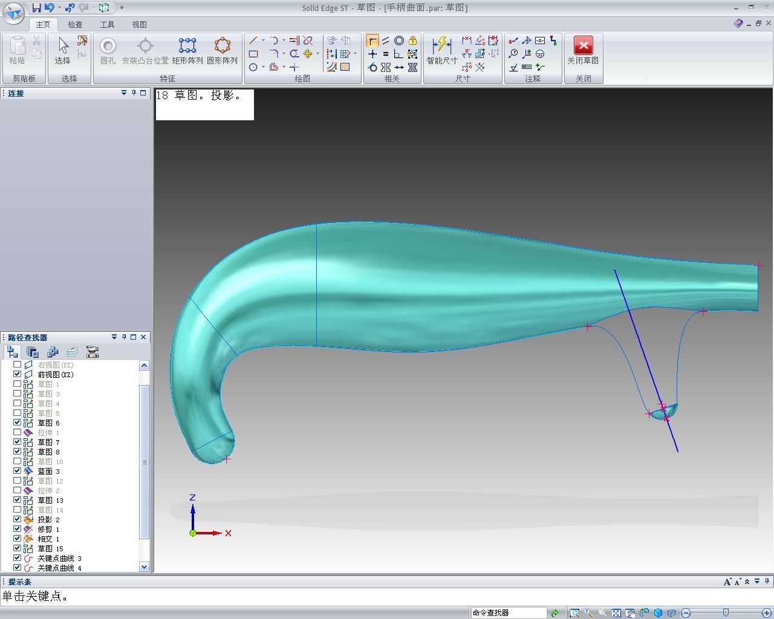Expand the Line tool dropdown arrow
774x619 pixels.
tap(262, 41)
